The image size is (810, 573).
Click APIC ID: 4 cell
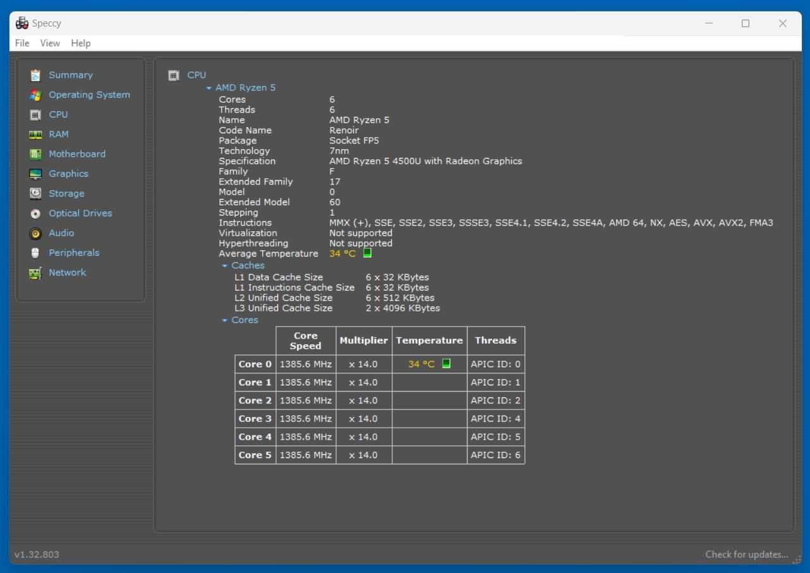[x=496, y=418]
